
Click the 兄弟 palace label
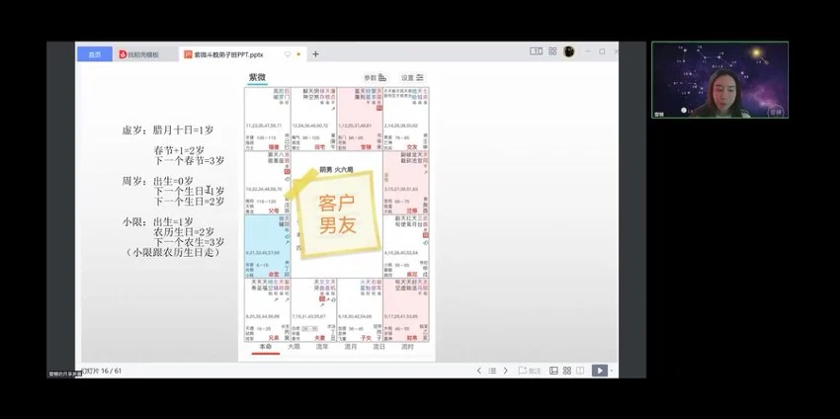pos(274,338)
